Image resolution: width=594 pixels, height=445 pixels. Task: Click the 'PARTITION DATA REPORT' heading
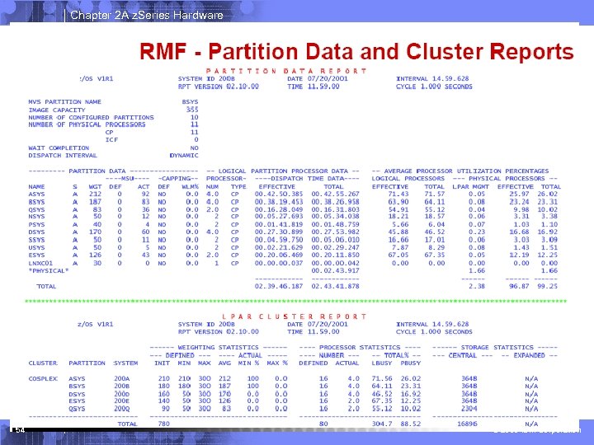[x=286, y=71]
